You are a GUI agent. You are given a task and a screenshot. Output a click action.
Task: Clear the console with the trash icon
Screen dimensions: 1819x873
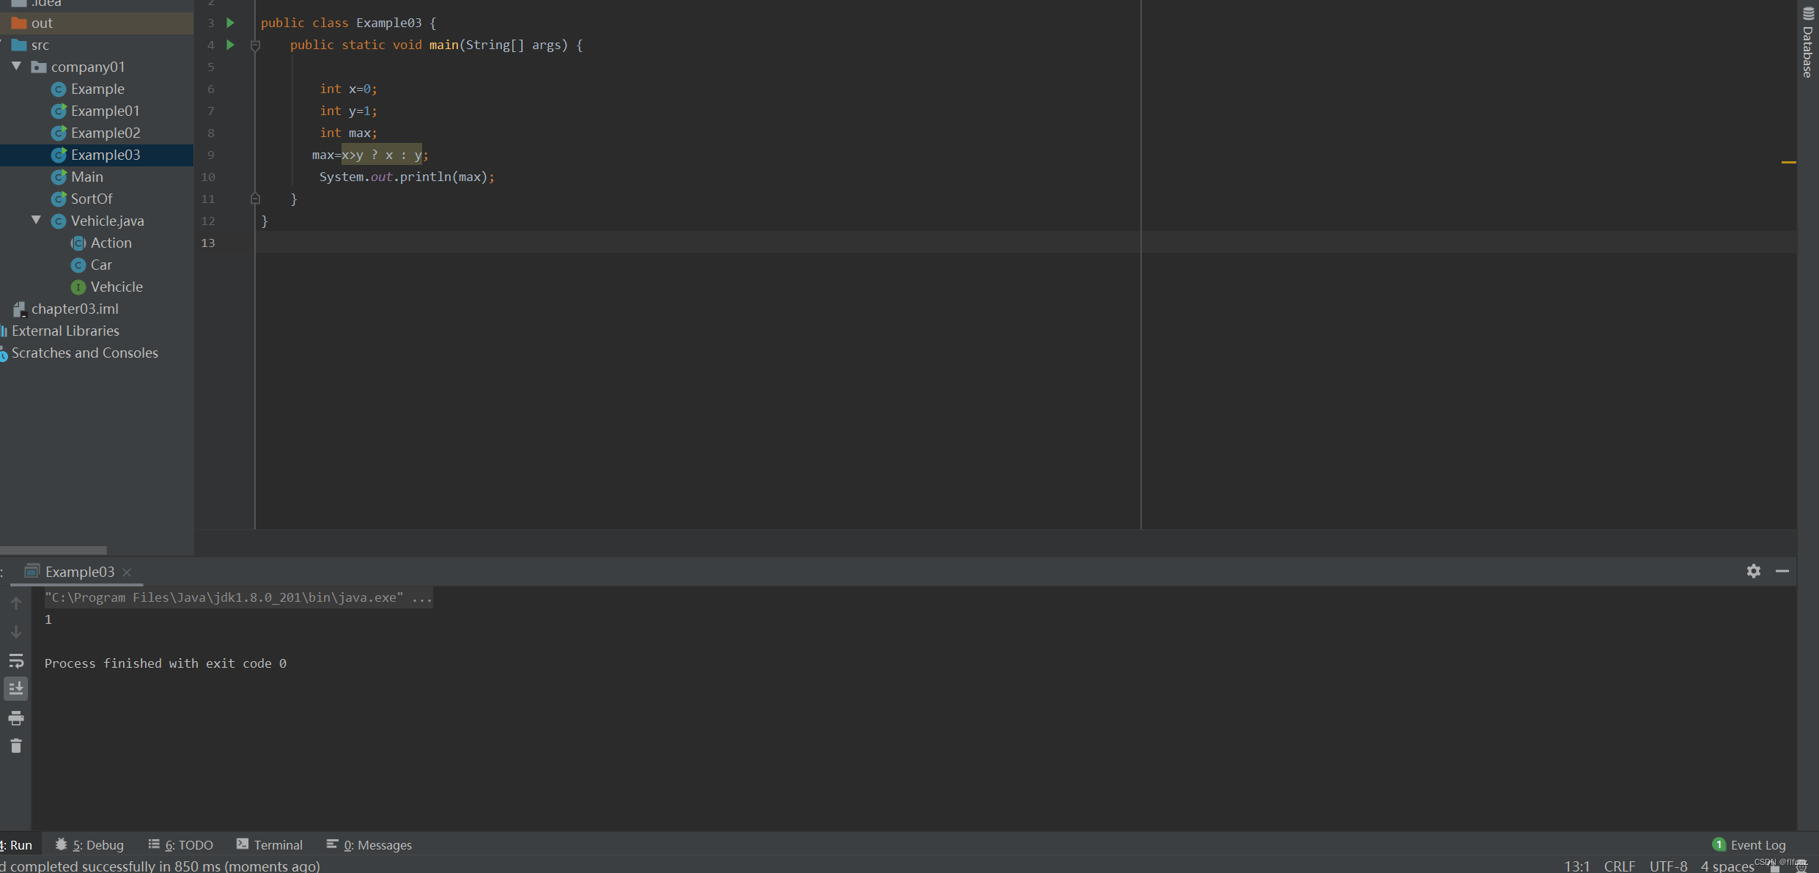tap(16, 745)
